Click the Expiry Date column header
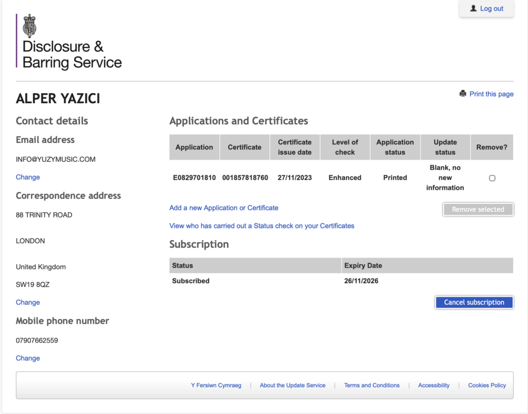The image size is (528, 414). pos(427,266)
